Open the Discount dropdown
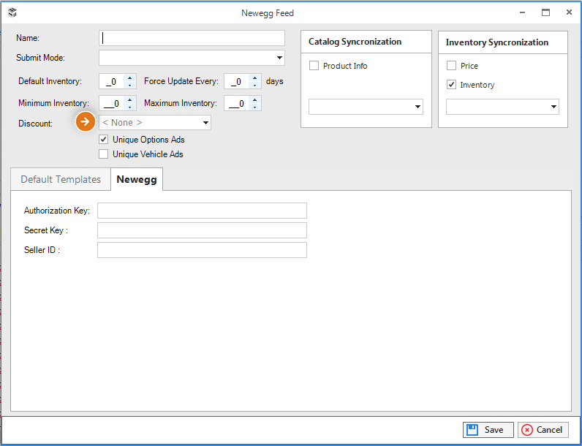This screenshot has width=582, height=446. pos(155,122)
